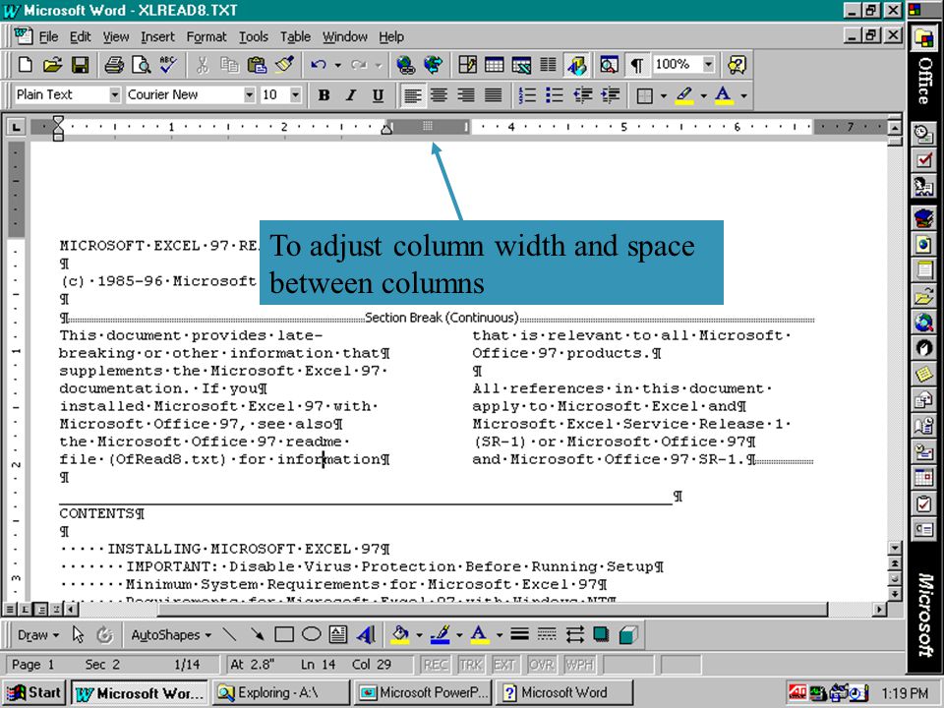Justify the paragraph text
Screen dimensions: 944x708
(493, 95)
